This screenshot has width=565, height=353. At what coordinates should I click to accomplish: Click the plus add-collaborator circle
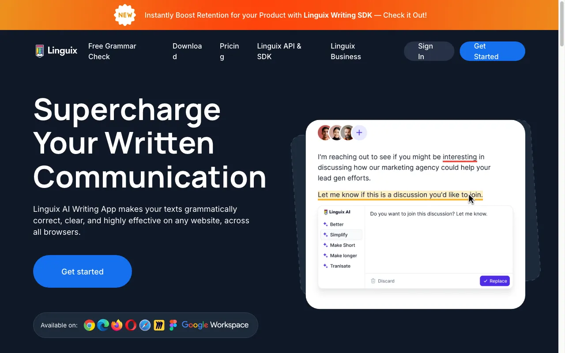[x=359, y=132]
